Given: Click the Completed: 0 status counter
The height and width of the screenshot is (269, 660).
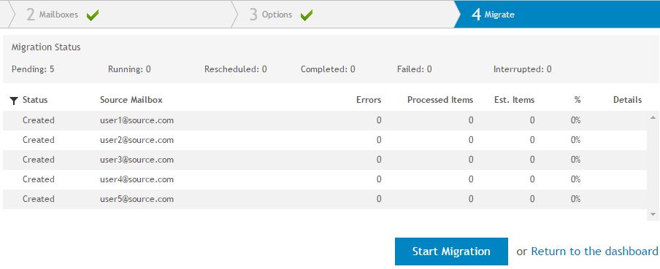Looking at the screenshot, I should (x=328, y=69).
